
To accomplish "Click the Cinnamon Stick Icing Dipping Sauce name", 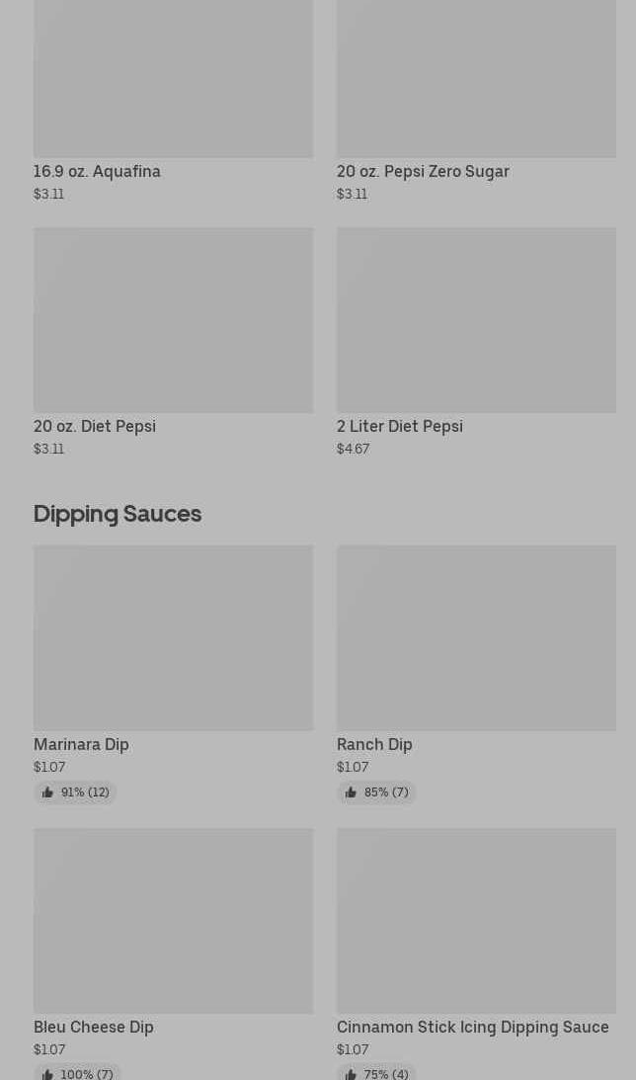I will pyautogui.click(x=472, y=1027).
